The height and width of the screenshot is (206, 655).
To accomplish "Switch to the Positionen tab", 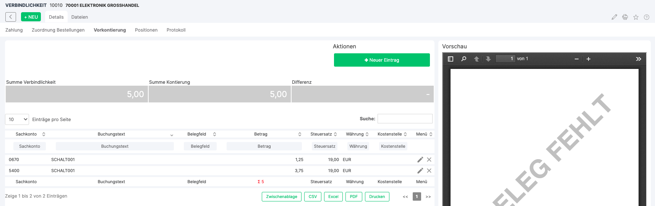I will point(146,30).
